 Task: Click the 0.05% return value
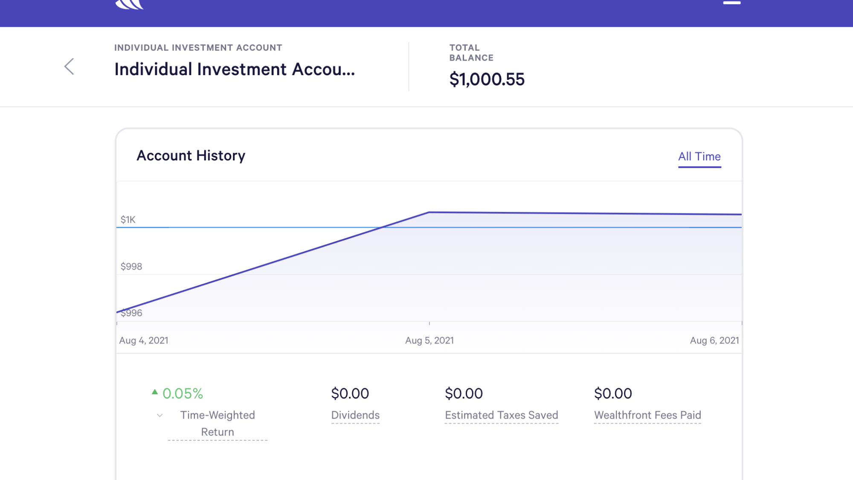pos(183,393)
